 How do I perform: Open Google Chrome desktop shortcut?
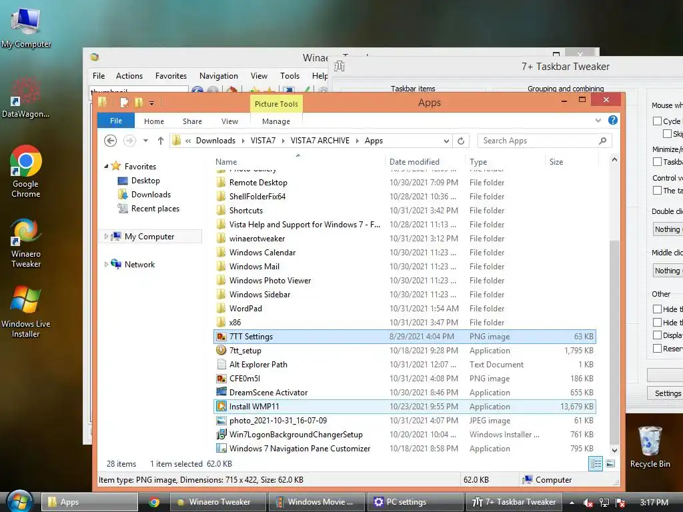tap(26, 171)
